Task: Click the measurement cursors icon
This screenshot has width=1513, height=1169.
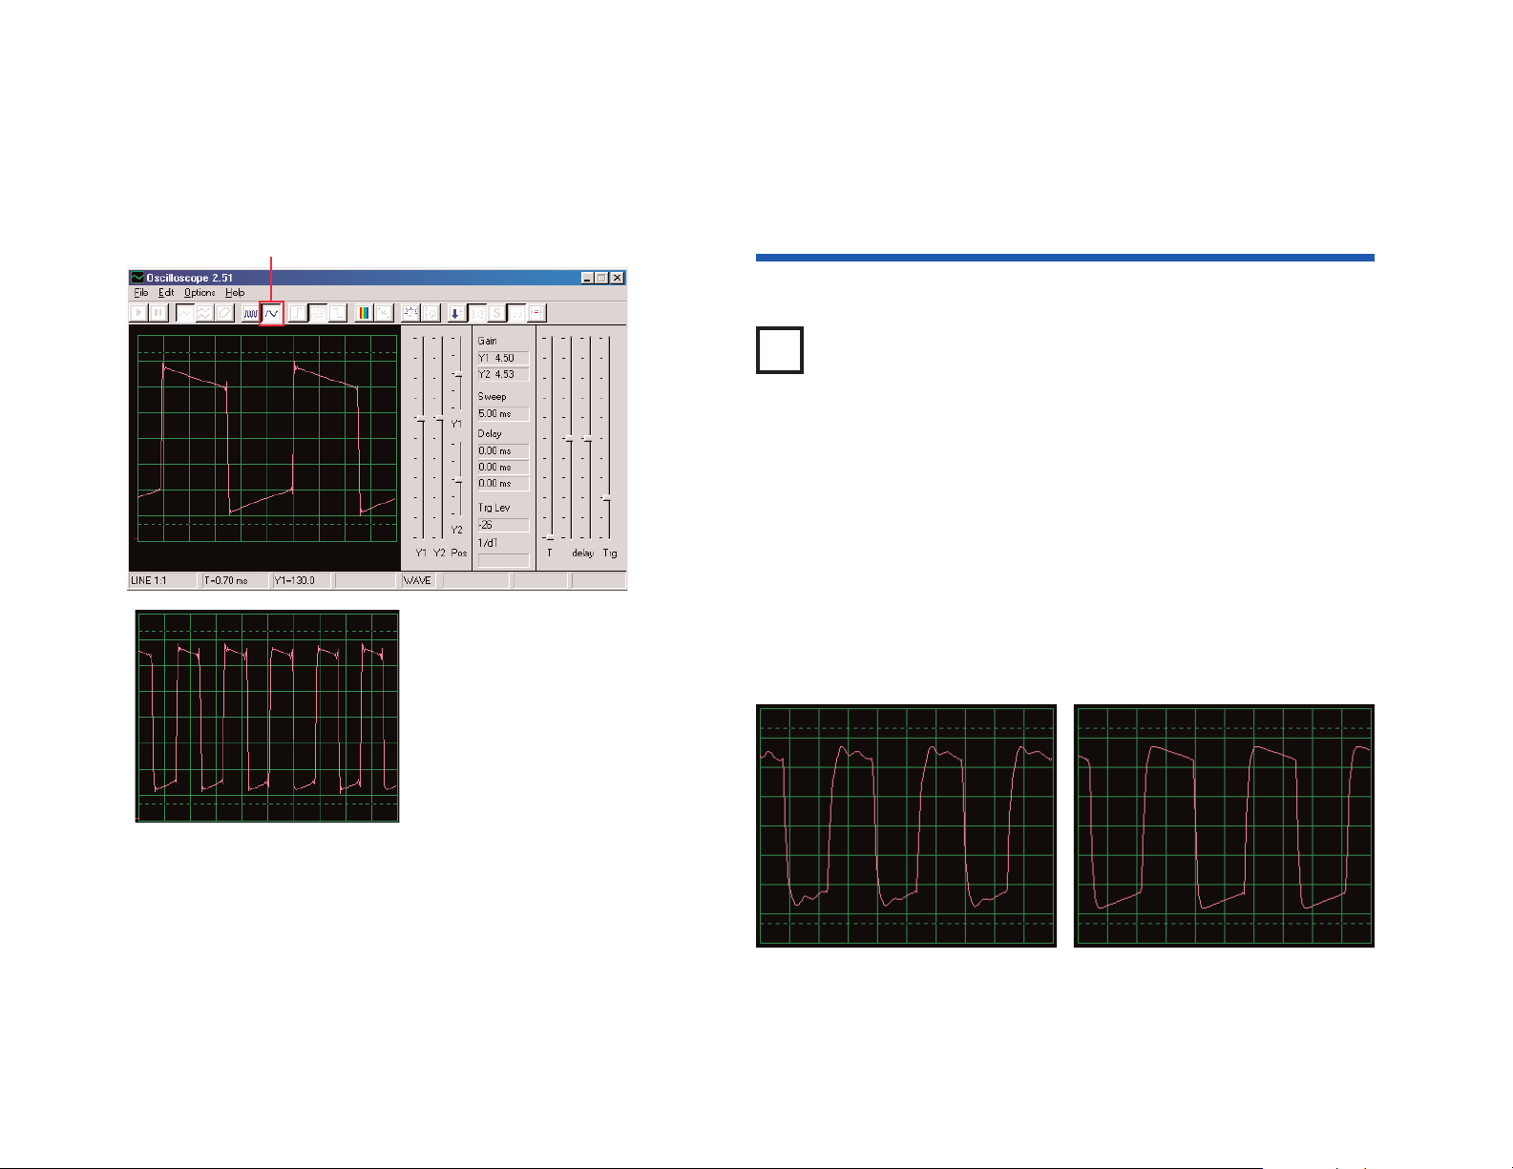Action: tap(410, 313)
